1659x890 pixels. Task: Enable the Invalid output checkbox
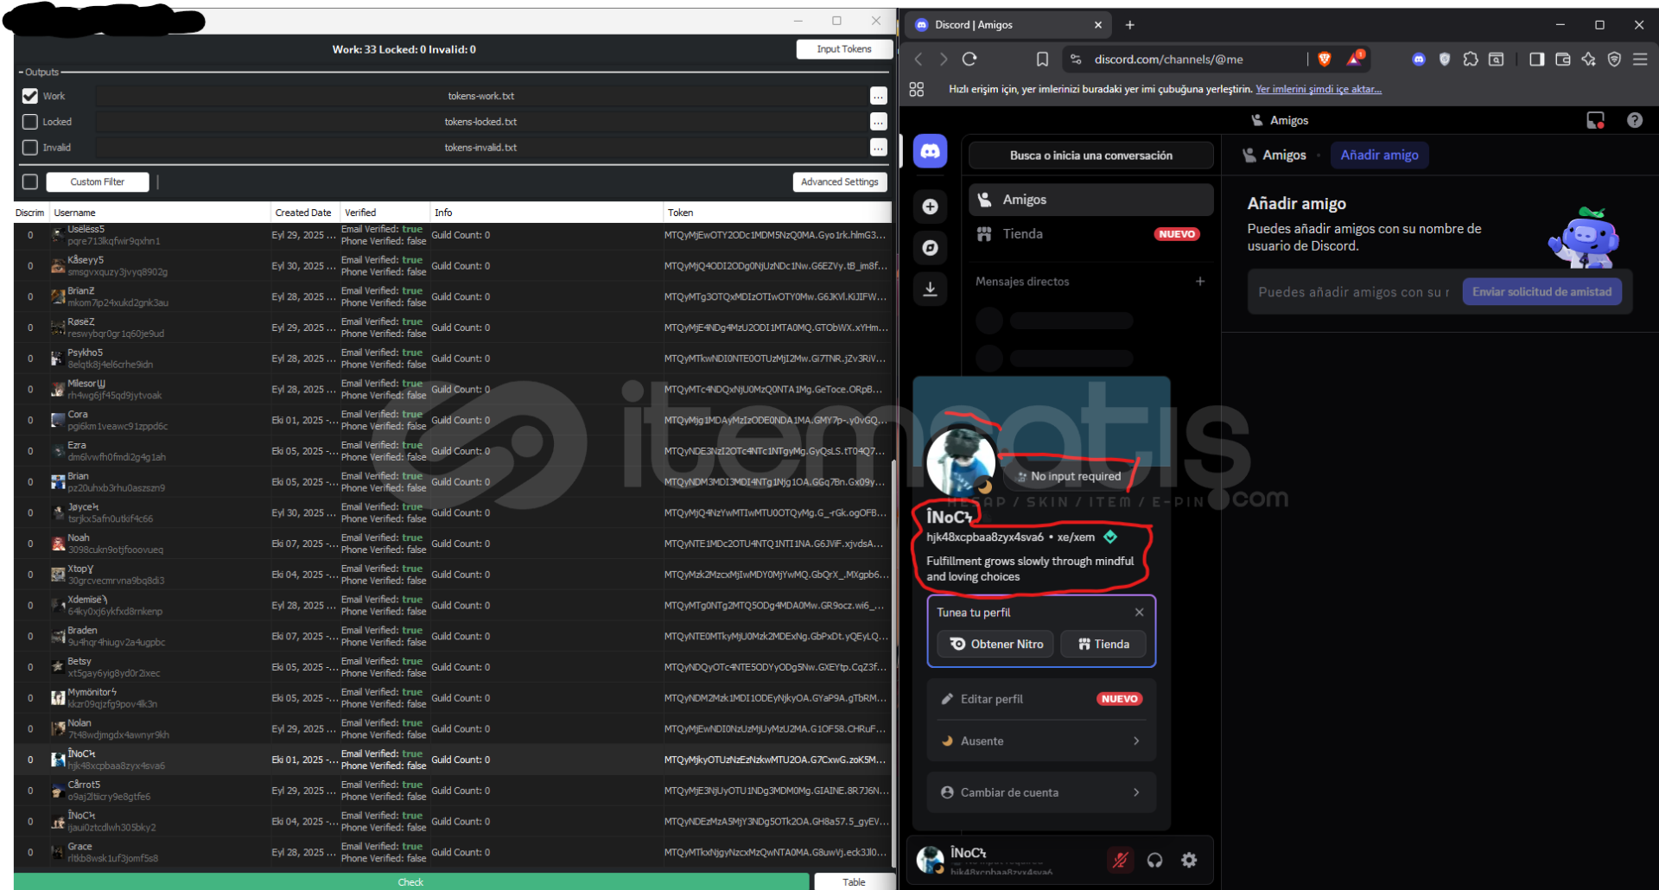pos(30,148)
